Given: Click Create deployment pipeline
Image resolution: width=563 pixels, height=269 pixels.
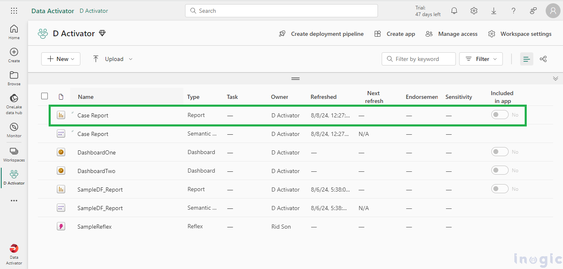Looking at the screenshot, I should point(321,34).
